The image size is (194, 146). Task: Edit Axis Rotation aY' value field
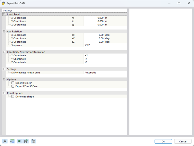click(x=94, y=38)
